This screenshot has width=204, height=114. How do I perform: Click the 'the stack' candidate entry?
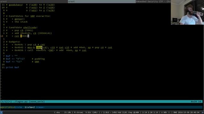coord(21,22)
